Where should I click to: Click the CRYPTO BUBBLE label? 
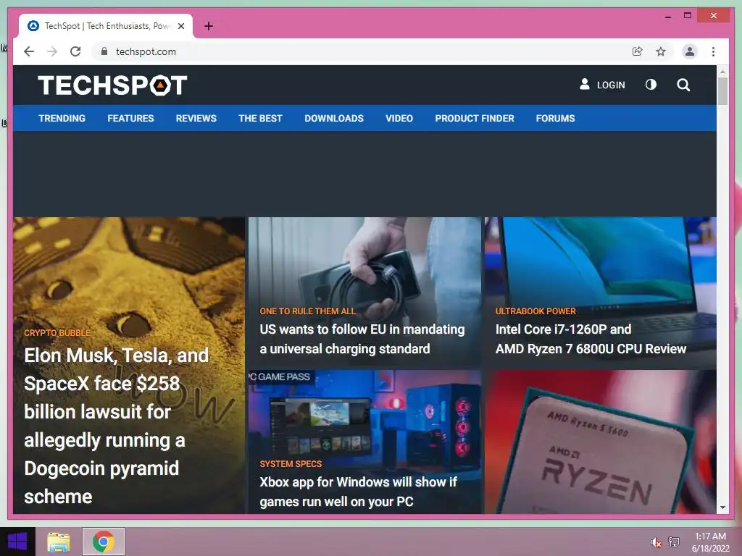click(x=57, y=333)
